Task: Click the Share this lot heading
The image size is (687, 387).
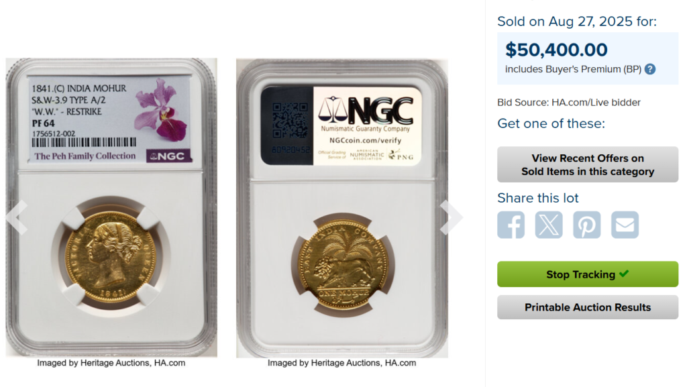Action: point(538,198)
